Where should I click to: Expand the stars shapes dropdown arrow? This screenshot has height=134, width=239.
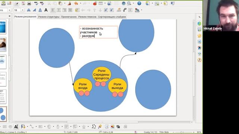click(x=88, y=127)
